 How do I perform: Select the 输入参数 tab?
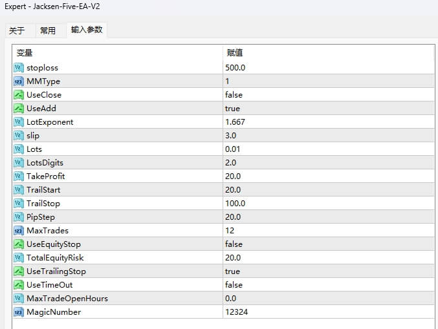87,30
